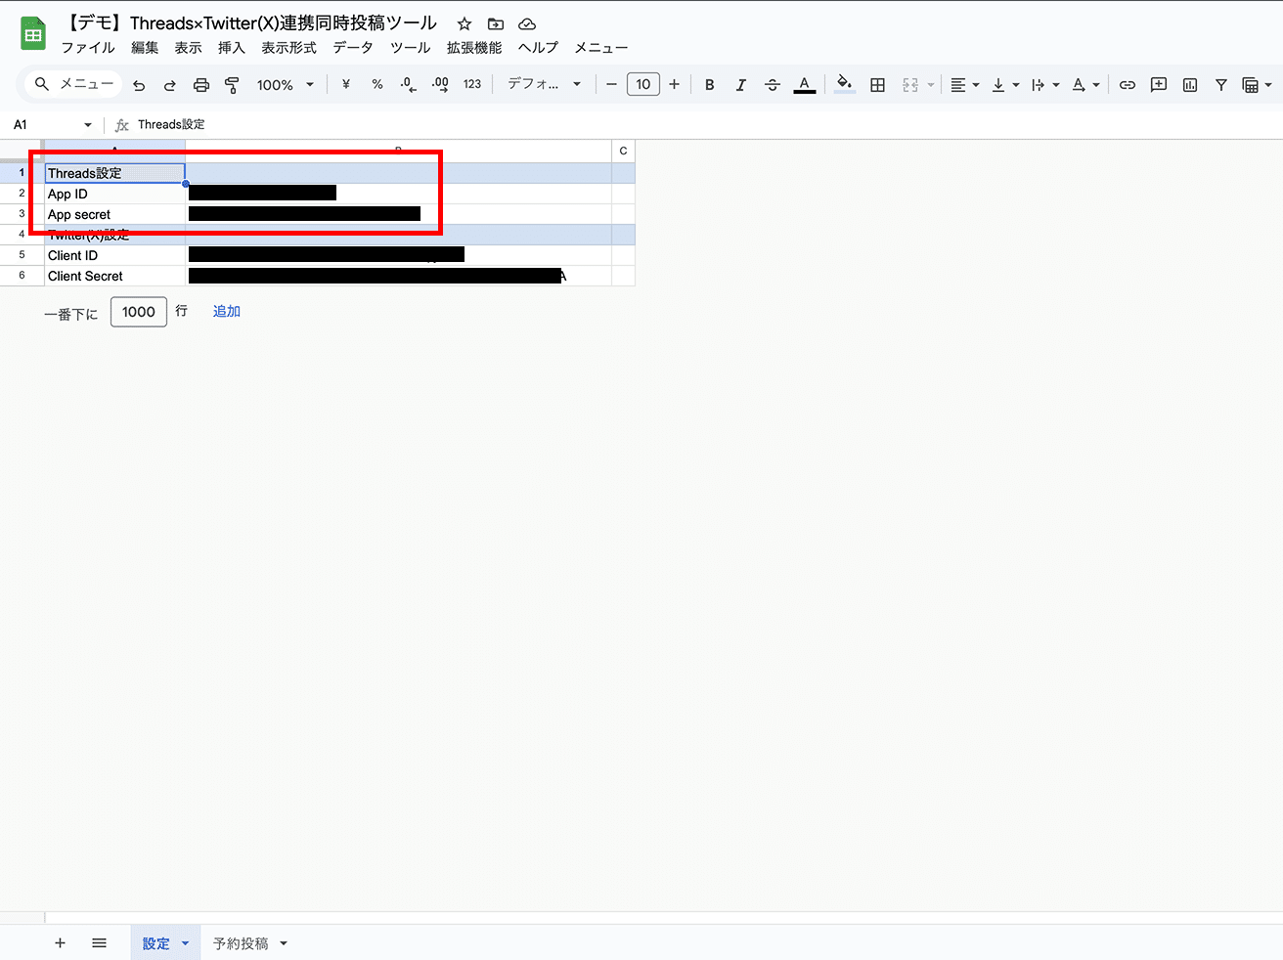The image size is (1283, 960).
Task: Expand the merge cells options arrow
Action: 930,85
